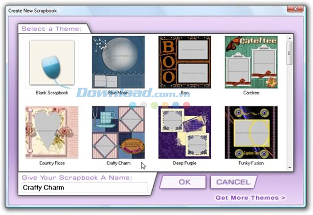Image resolution: width=313 pixels, height=215 pixels.
Task: Choose the Country Rose heart theme thumbnail
Action: [52, 132]
